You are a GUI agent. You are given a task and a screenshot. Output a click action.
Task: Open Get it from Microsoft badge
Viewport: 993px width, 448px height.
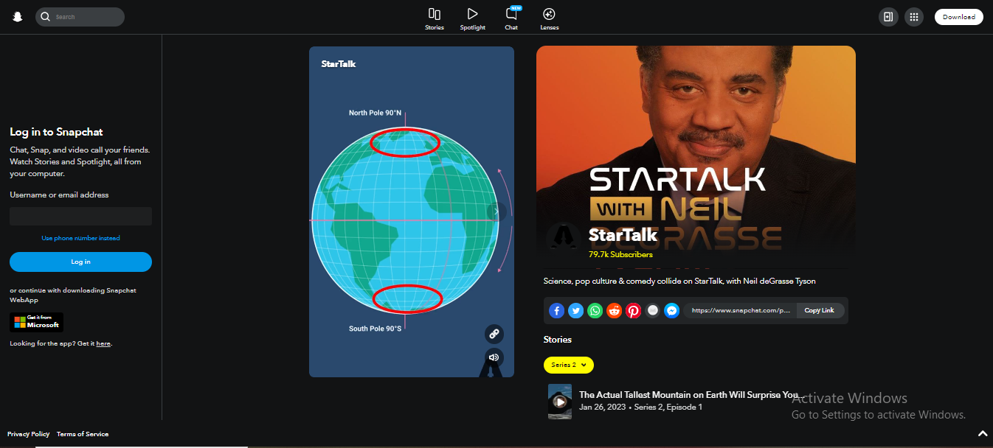pos(36,322)
